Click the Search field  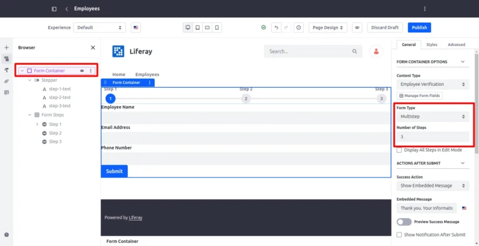[313, 51]
